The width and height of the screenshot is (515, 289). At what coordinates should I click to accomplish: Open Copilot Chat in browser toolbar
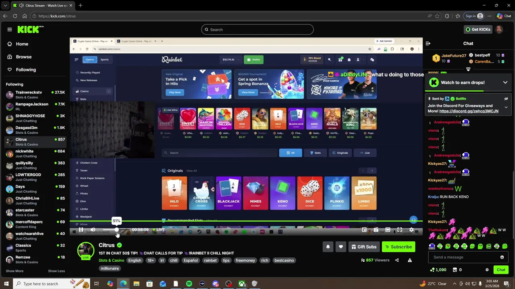pyautogui.click(x=504, y=16)
